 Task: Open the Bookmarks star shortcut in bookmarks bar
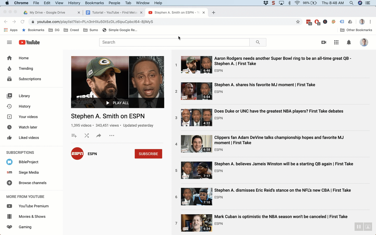tap(33, 30)
